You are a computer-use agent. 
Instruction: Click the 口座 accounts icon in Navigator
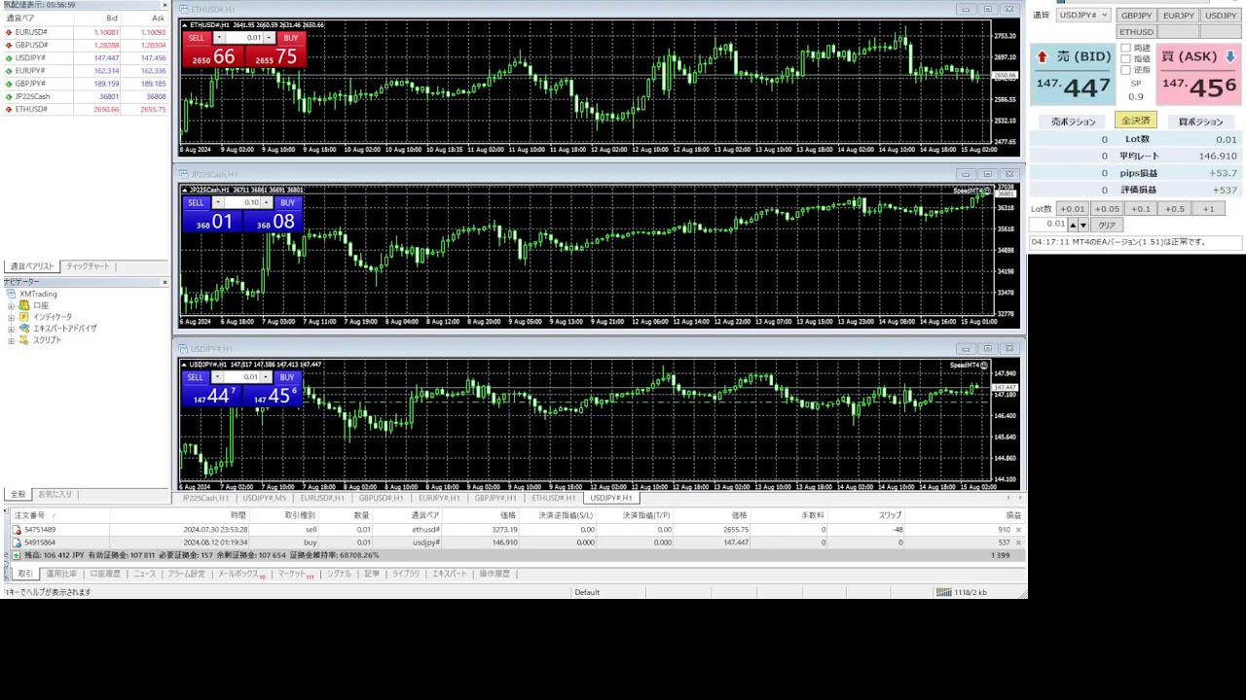coord(24,305)
